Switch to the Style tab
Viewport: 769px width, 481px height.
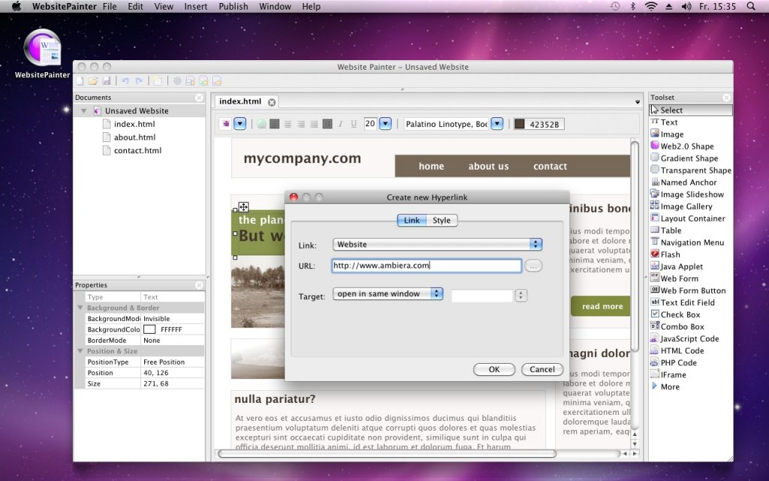point(442,220)
